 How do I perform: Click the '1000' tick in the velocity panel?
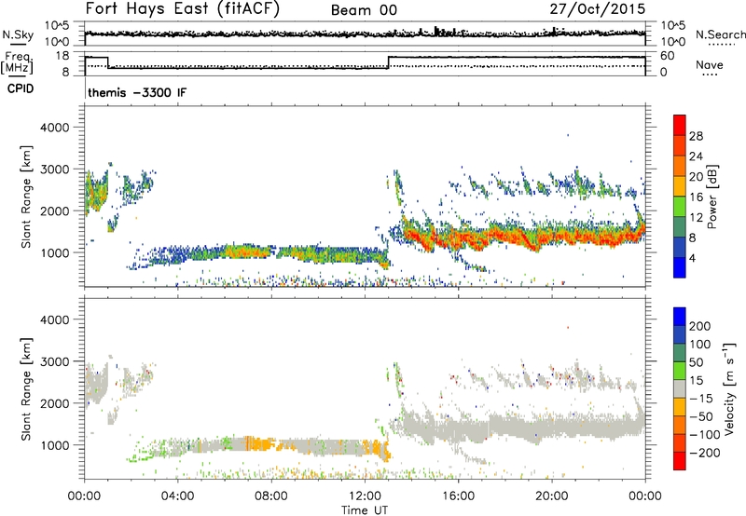(54, 445)
